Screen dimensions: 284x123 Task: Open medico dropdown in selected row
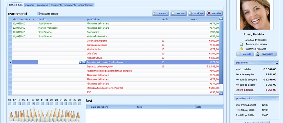[81, 62]
